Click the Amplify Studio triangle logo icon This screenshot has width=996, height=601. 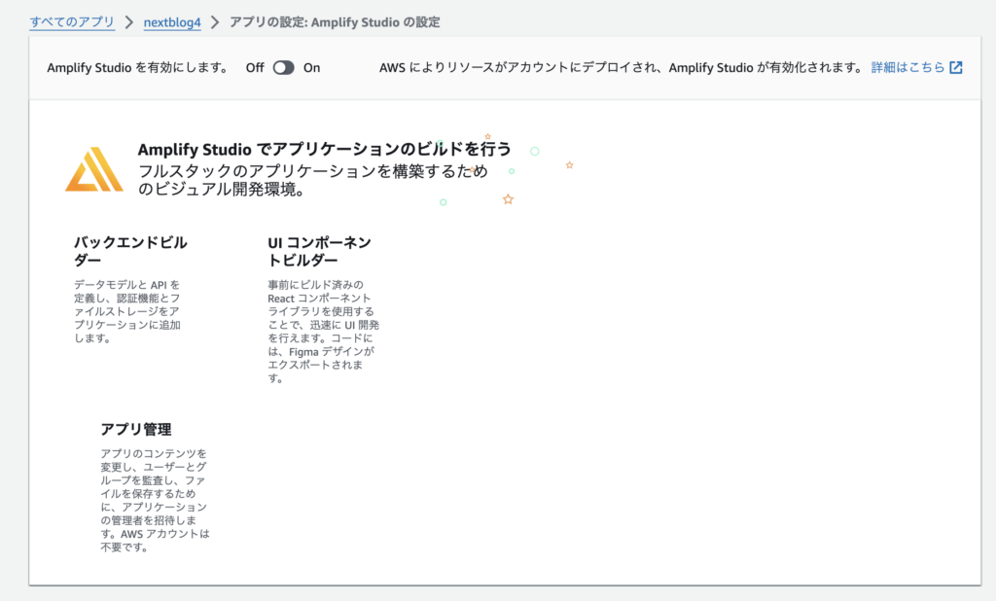pos(93,171)
